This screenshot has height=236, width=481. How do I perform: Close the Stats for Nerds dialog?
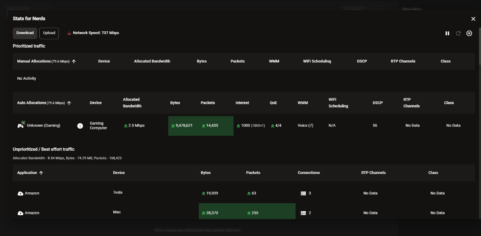[x=473, y=19]
